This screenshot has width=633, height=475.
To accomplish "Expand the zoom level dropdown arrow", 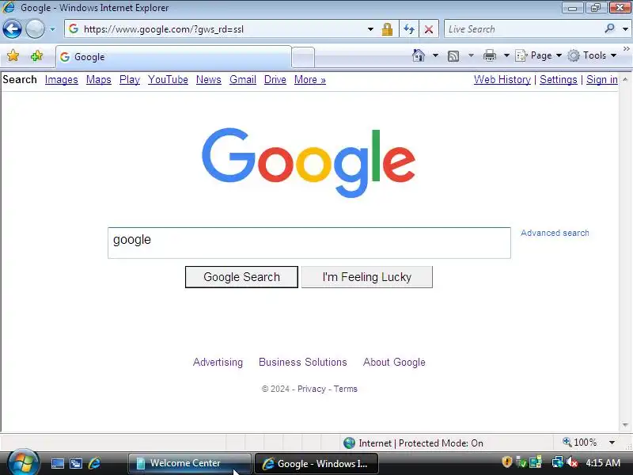I will pyautogui.click(x=612, y=443).
